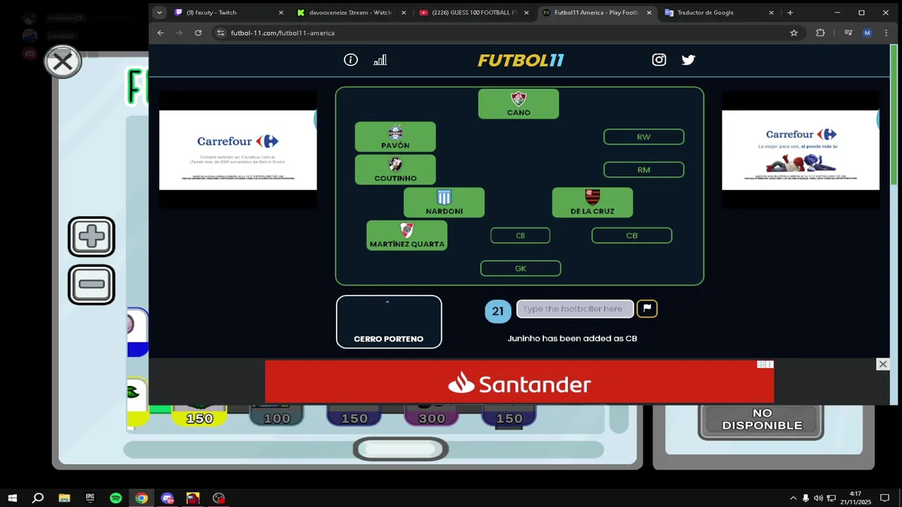
Task: Open the media control icon
Action: point(848,33)
